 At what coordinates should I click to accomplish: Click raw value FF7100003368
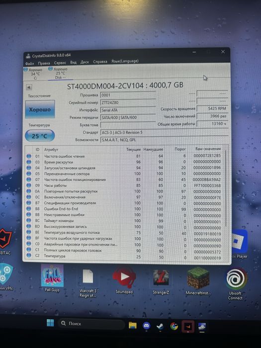point(207,185)
